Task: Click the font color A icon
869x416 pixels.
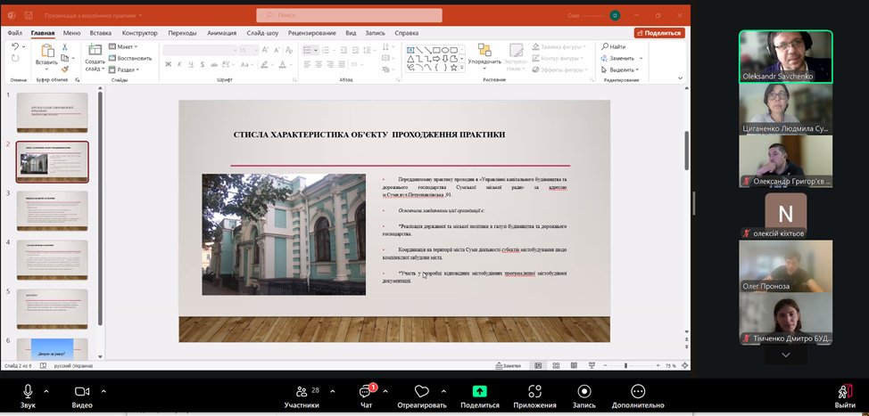Action: click(x=282, y=65)
